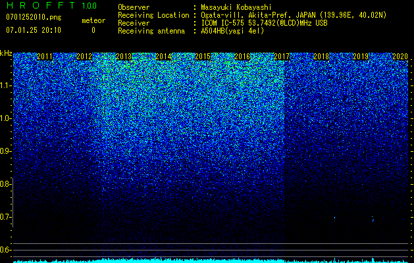Click the 'Observer' field label
The image size is (414, 263).
pos(134,7)
